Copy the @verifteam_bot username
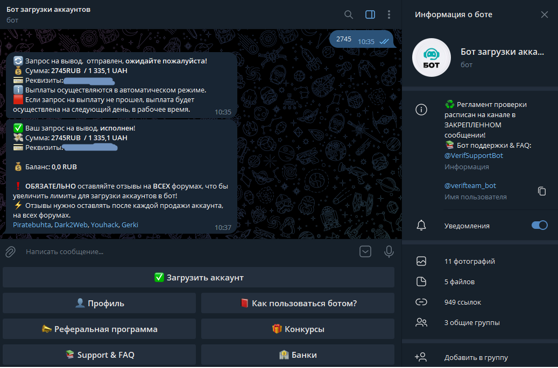558x368 pixels. [542, 191]
